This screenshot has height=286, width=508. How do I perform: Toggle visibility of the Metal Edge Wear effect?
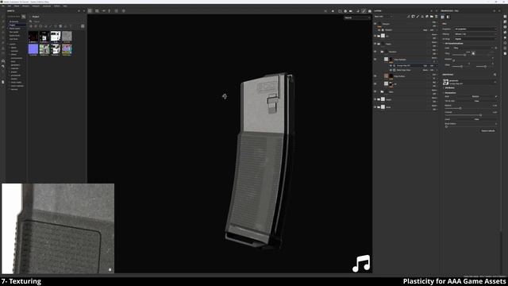[x=391, y=70]
